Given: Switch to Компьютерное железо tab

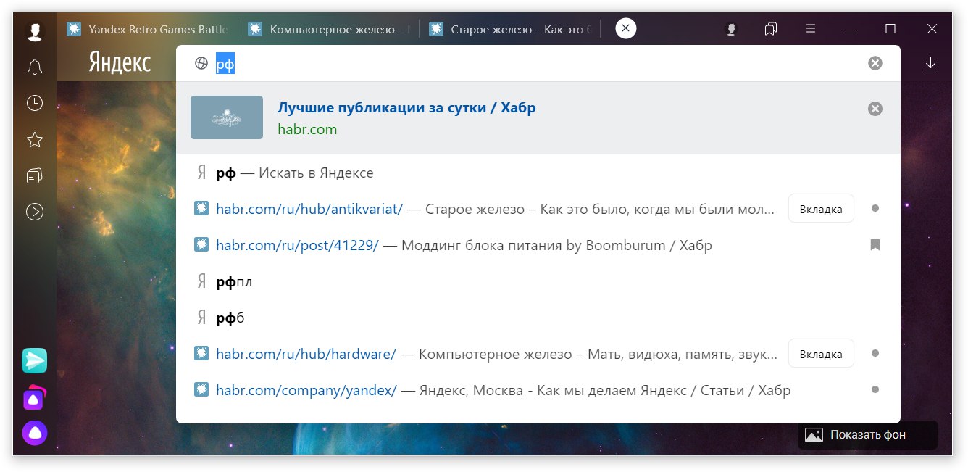Looking at the screenshot, I should click(x=329, y=29).
